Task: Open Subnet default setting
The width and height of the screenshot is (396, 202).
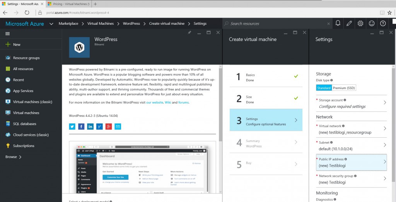Action: 351,146
